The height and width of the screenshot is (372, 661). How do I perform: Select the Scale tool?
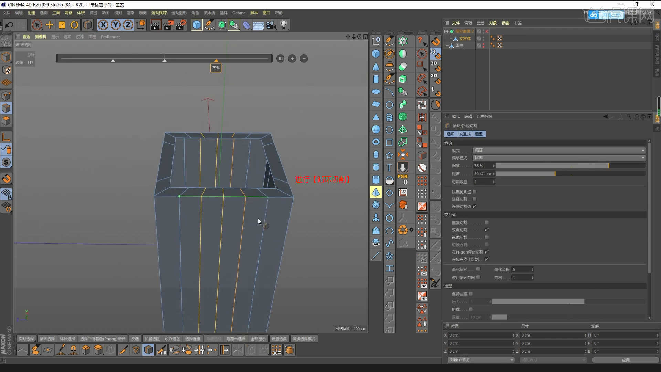[x=62, y=25]
